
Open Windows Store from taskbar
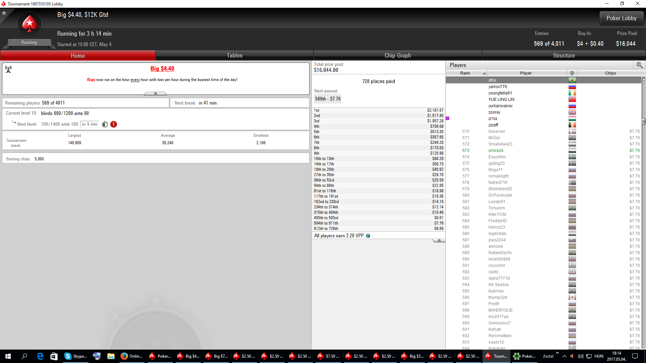[x=54, y=356]
